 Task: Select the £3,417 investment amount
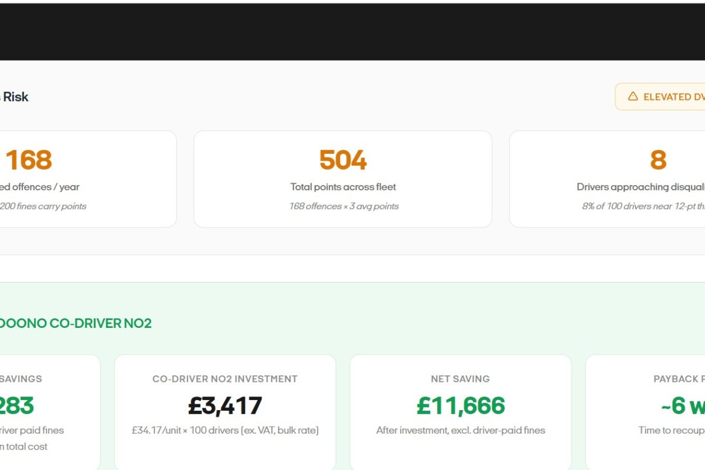click(x=225, y=406)
